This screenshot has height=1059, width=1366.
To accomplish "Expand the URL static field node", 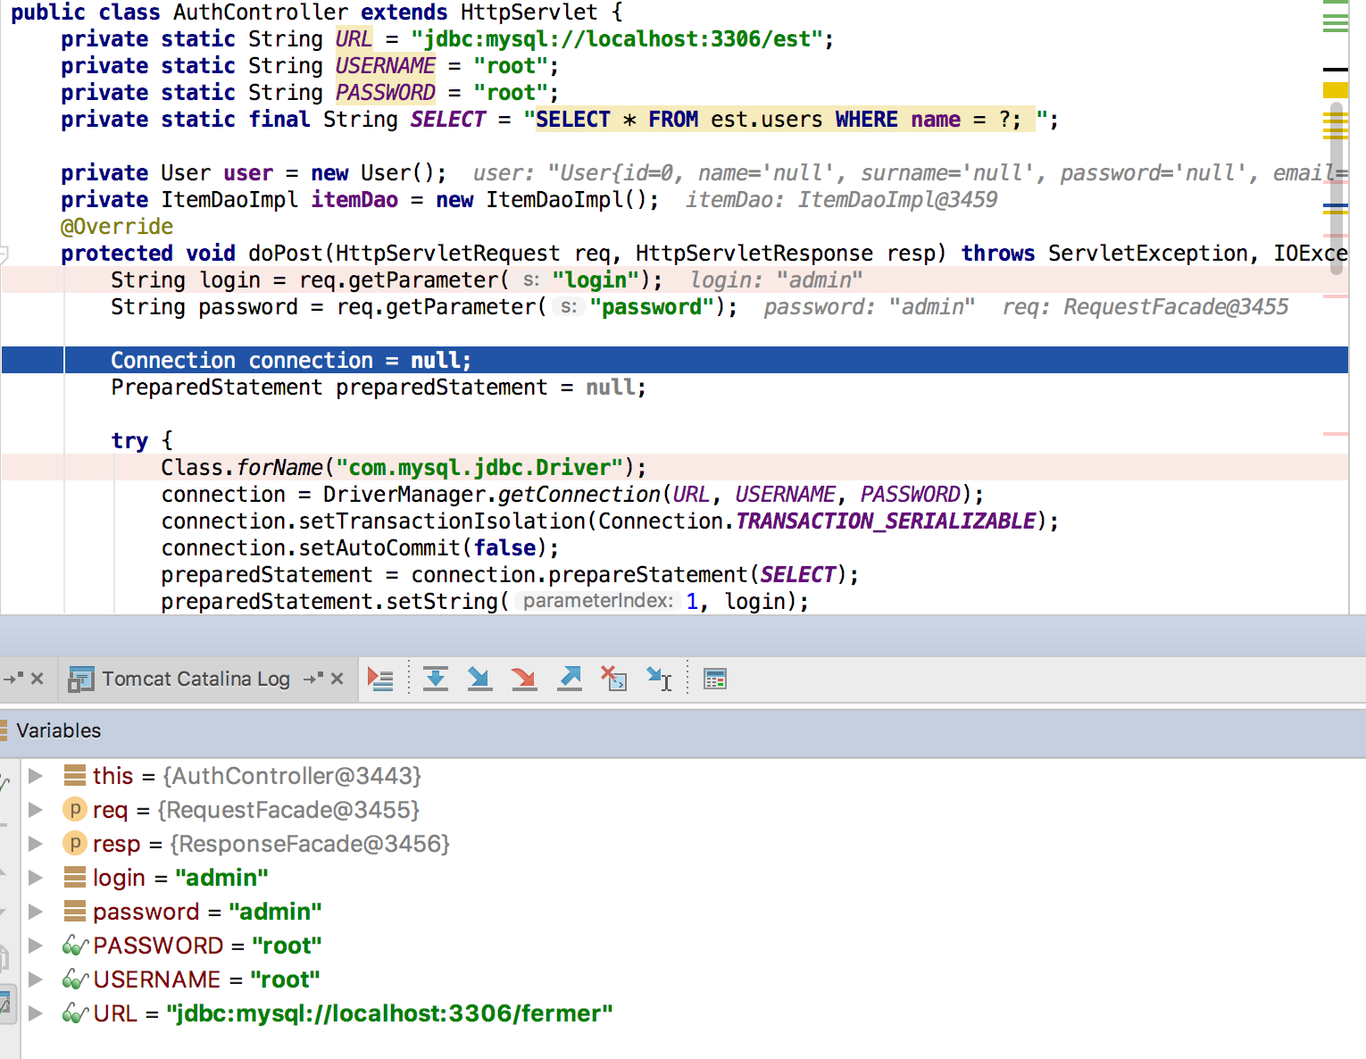I will pyautogui.click(x=36, y=1013).
